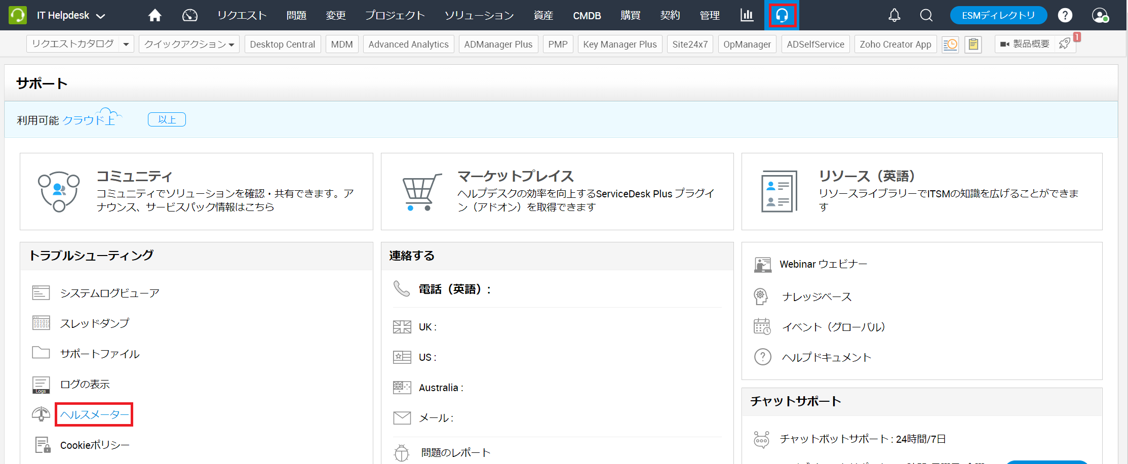This screenshot has width=1128, height=464.
Task: Click the ESMディレクトリ button
Action: pos(998,16)
